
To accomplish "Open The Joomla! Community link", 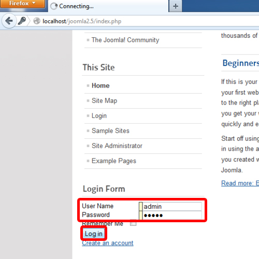I will coord(125,40).
